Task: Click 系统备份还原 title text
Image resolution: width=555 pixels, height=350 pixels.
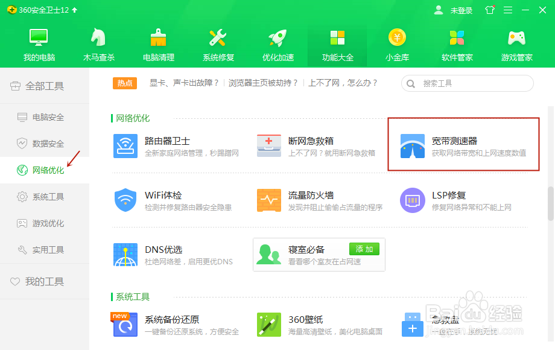Action: (172, 320)
